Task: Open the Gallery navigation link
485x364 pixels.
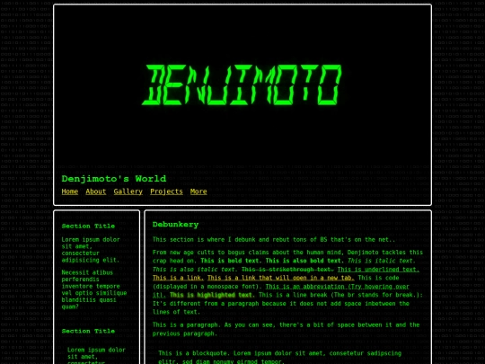Action: (x=128, y=191)
